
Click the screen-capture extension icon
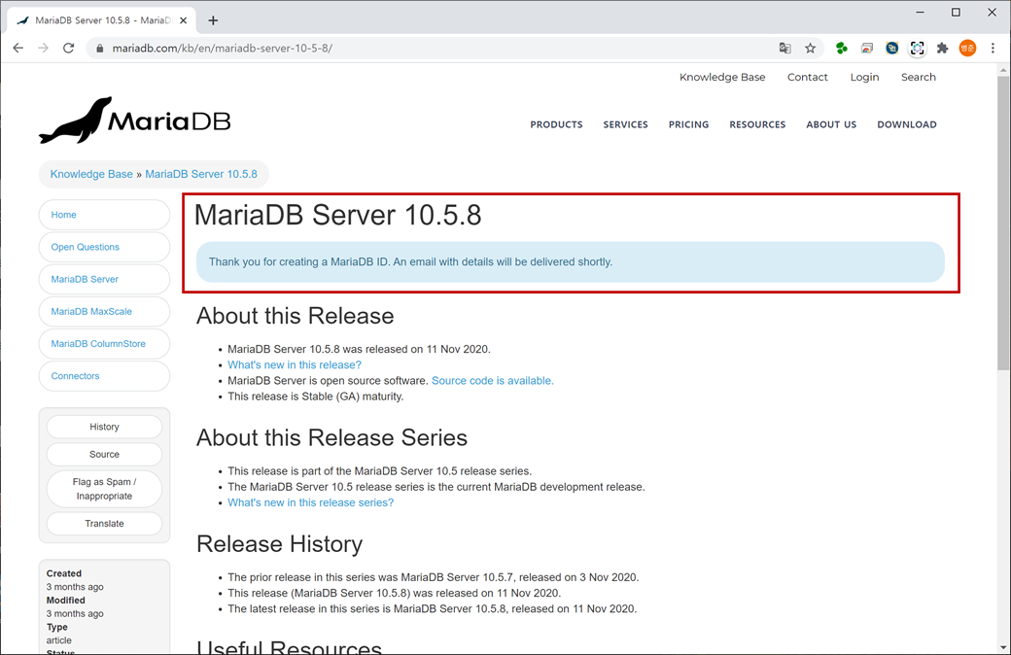click(x=917, y=49)
